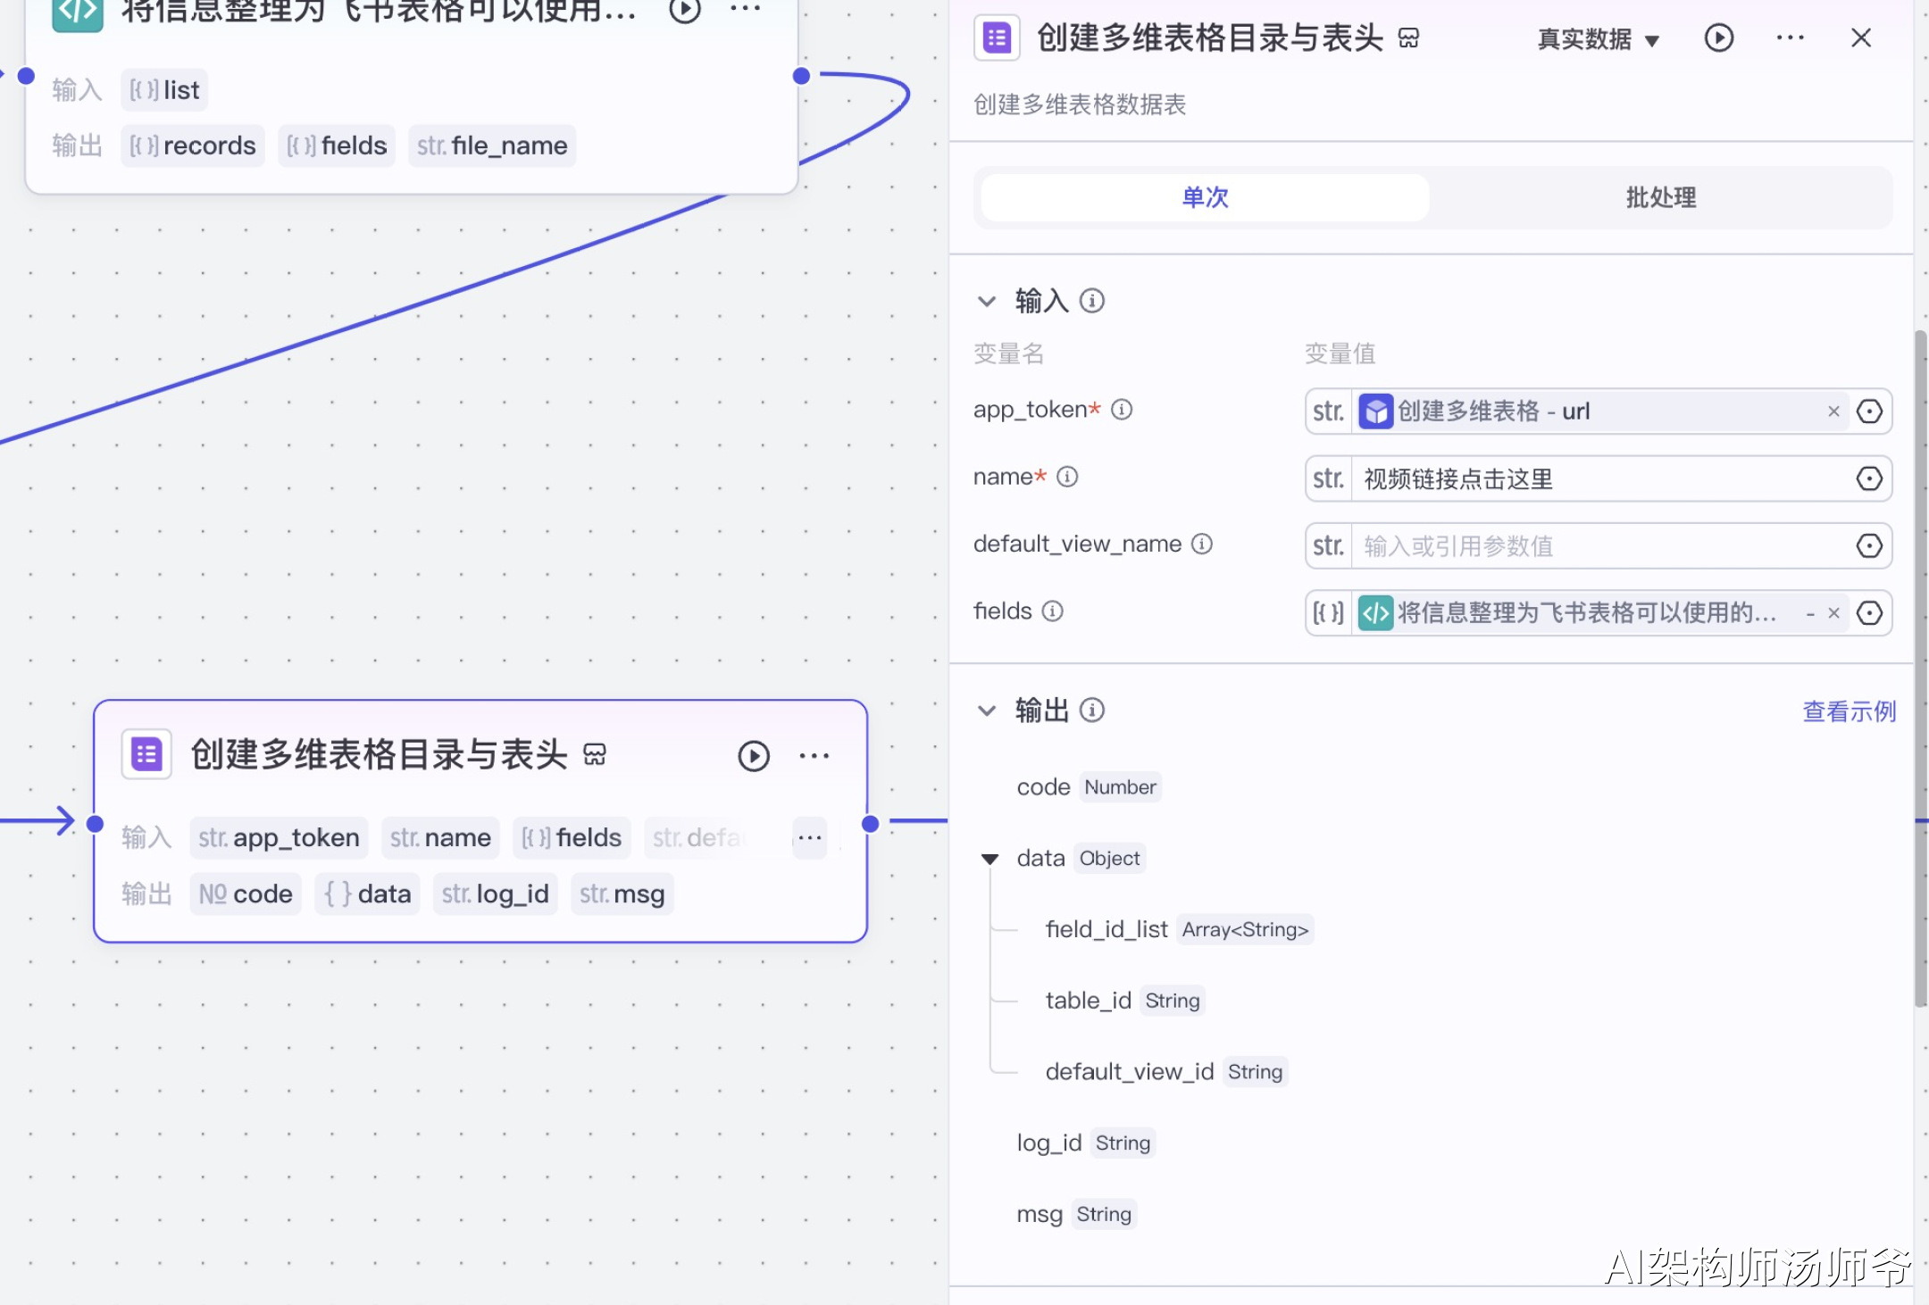Clear the app_token reference with the x
This screenshot has width=1929, height=1305.
pyautogui.click(x=1833, y=411)
